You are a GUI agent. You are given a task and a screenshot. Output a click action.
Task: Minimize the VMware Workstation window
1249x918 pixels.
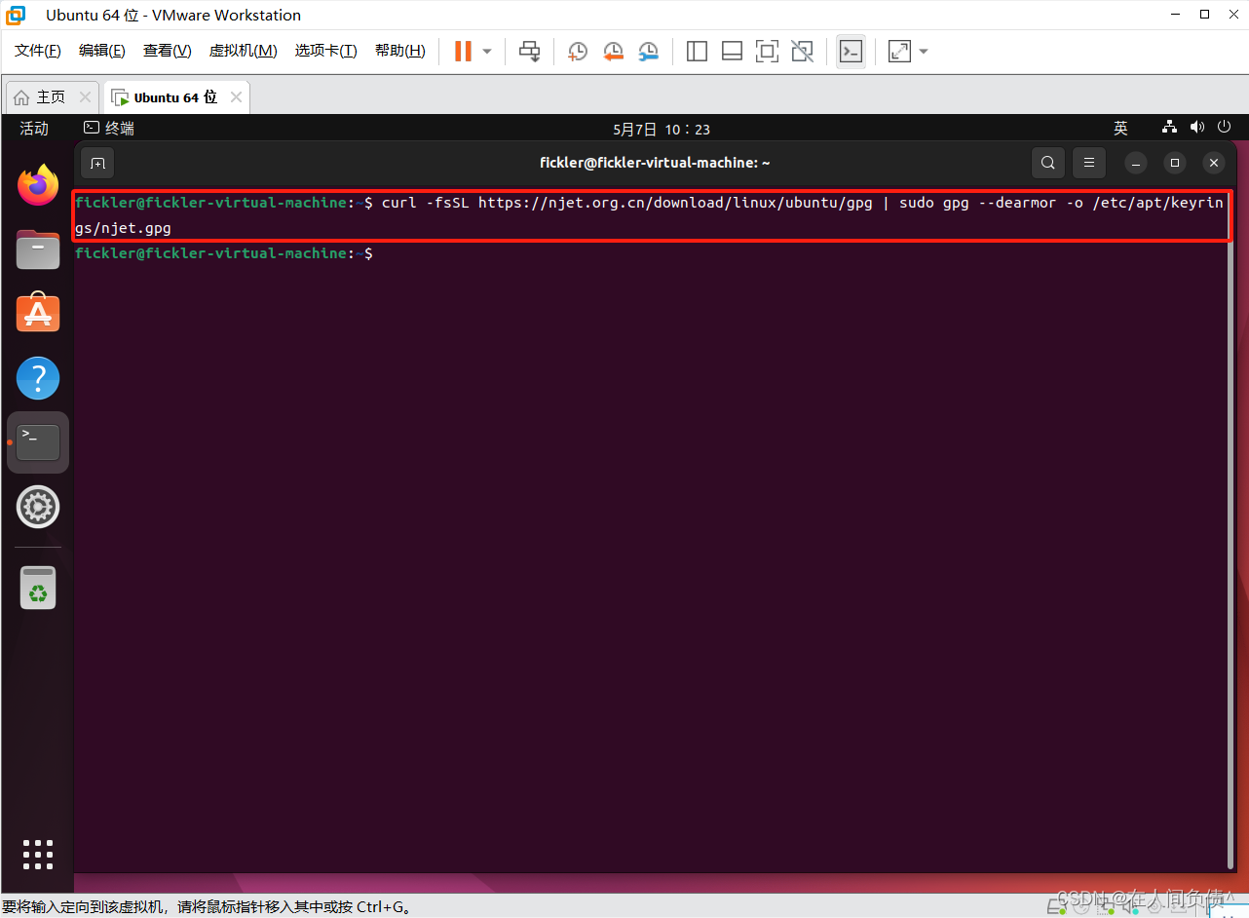click(1176, 15)
